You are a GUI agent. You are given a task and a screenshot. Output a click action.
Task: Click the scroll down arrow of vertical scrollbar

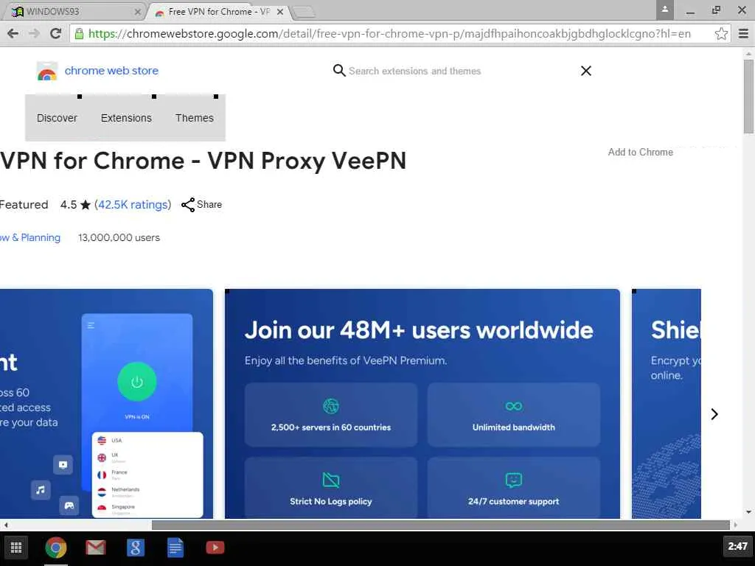[748, 512]
